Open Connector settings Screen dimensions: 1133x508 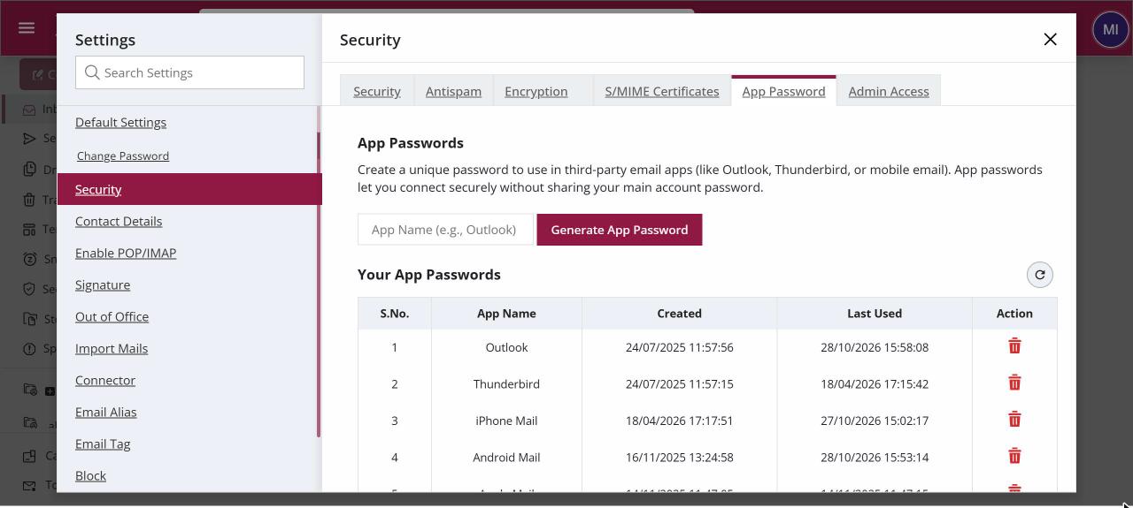(105, 380)
